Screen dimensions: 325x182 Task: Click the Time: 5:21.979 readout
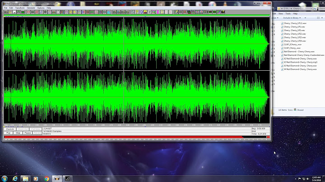click(259, 134)
